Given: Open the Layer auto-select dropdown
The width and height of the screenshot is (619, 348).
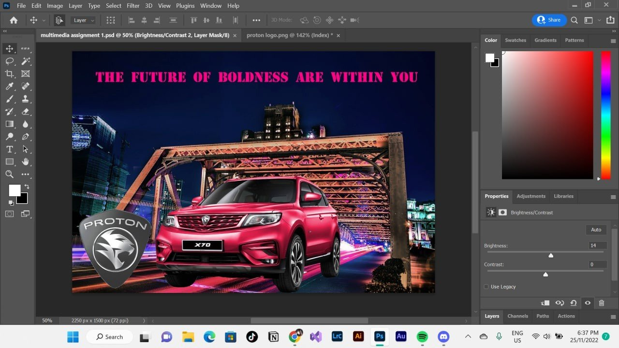Looking at the screenshot, I should point(84,20).
